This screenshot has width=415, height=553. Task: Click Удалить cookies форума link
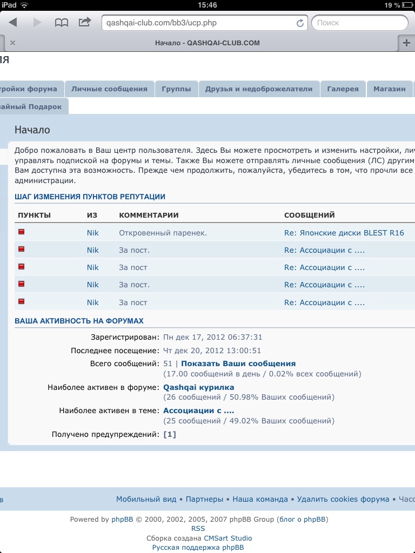(x=343, y=499)
